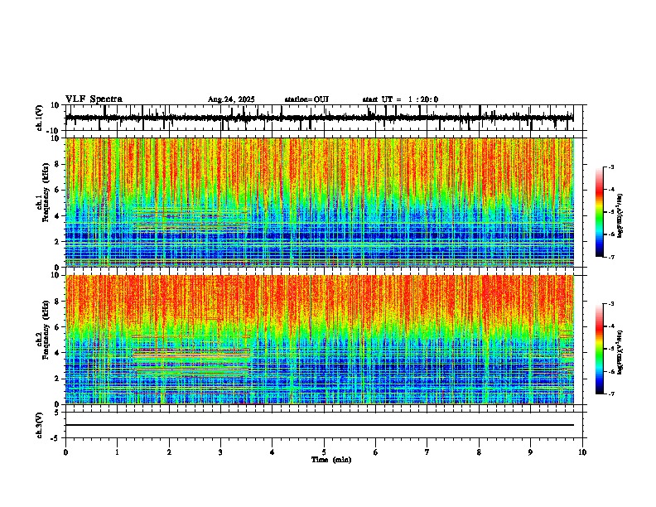Click time axis tick label '2'
The image size is (656, 507).
[169, 452]
